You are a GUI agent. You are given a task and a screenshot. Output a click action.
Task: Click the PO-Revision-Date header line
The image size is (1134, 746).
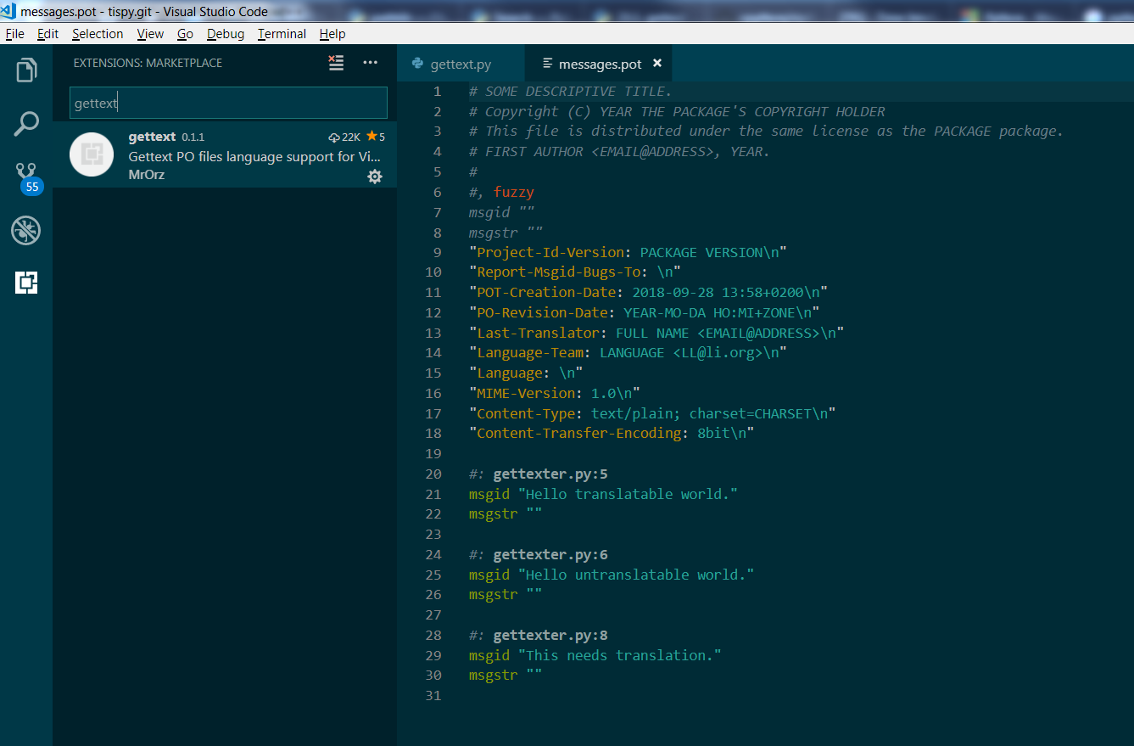click(x=644, y=313)
